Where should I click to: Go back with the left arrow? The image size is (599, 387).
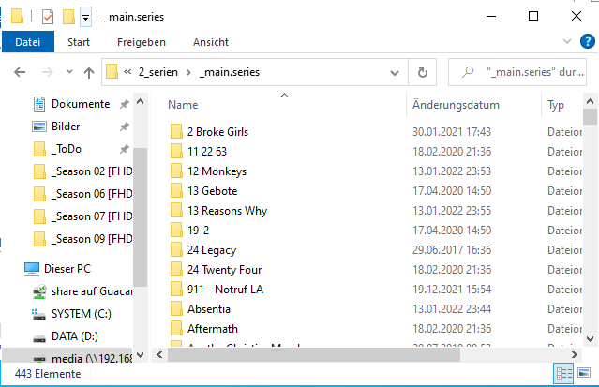point(20,72)
